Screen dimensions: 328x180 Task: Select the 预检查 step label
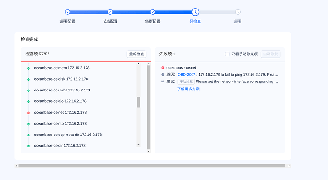click(195, 21)
